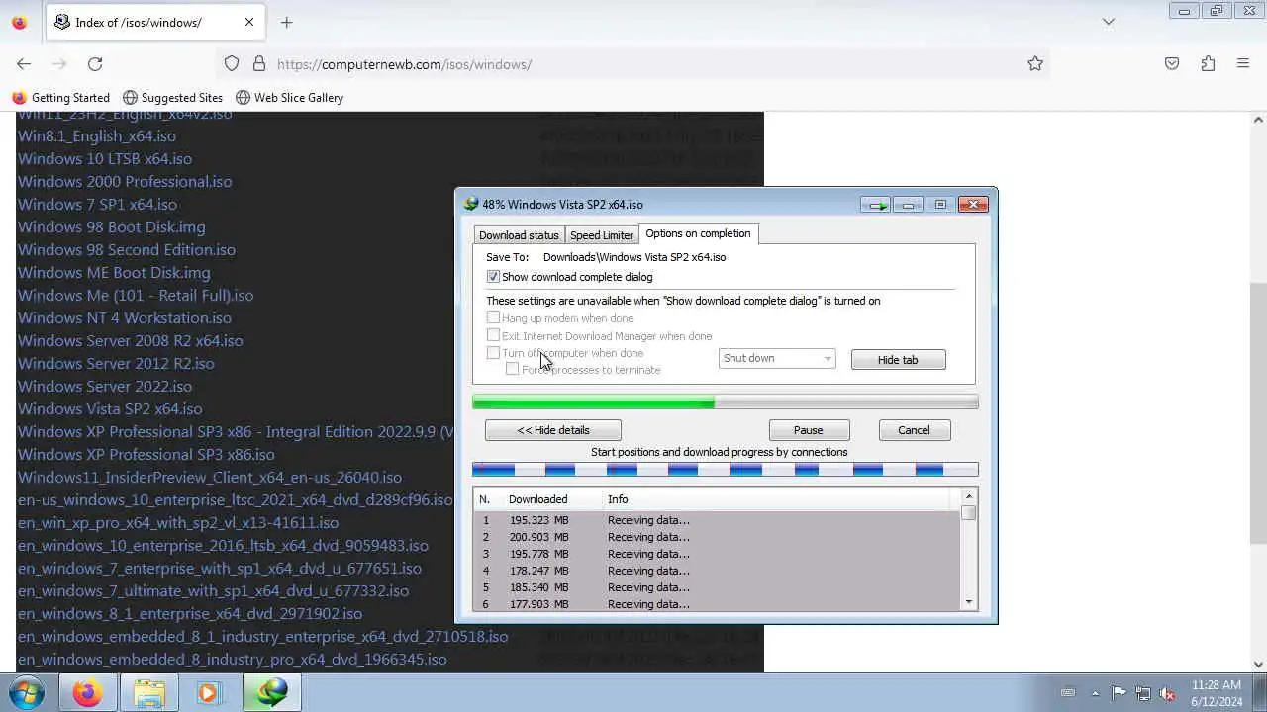Close the Index of /isos/windows/ tab

pyautogui.click(x=249, y=22)
